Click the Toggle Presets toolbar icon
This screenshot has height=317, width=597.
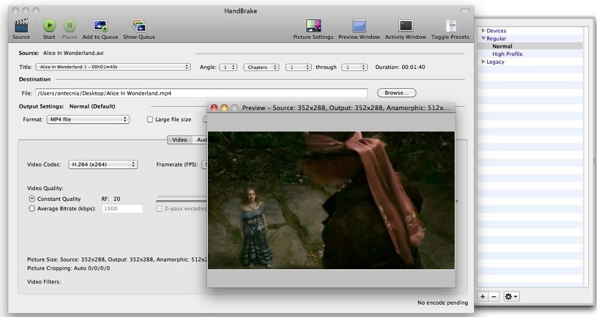point(451,26)
